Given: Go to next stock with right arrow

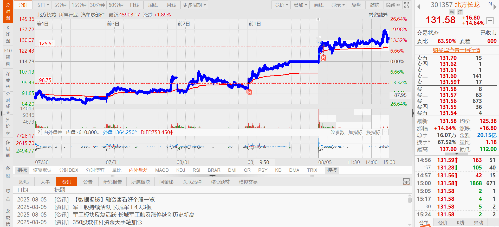Looking at the screenshot, I should tap(495, 7).
